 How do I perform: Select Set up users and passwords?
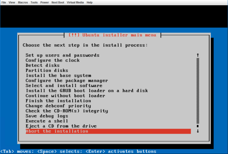pos(62,55)
